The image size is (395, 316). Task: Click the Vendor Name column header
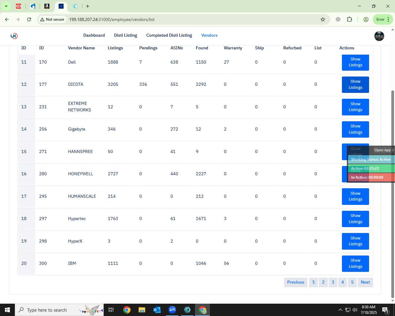pyautogui.click(x=81, y=48)
